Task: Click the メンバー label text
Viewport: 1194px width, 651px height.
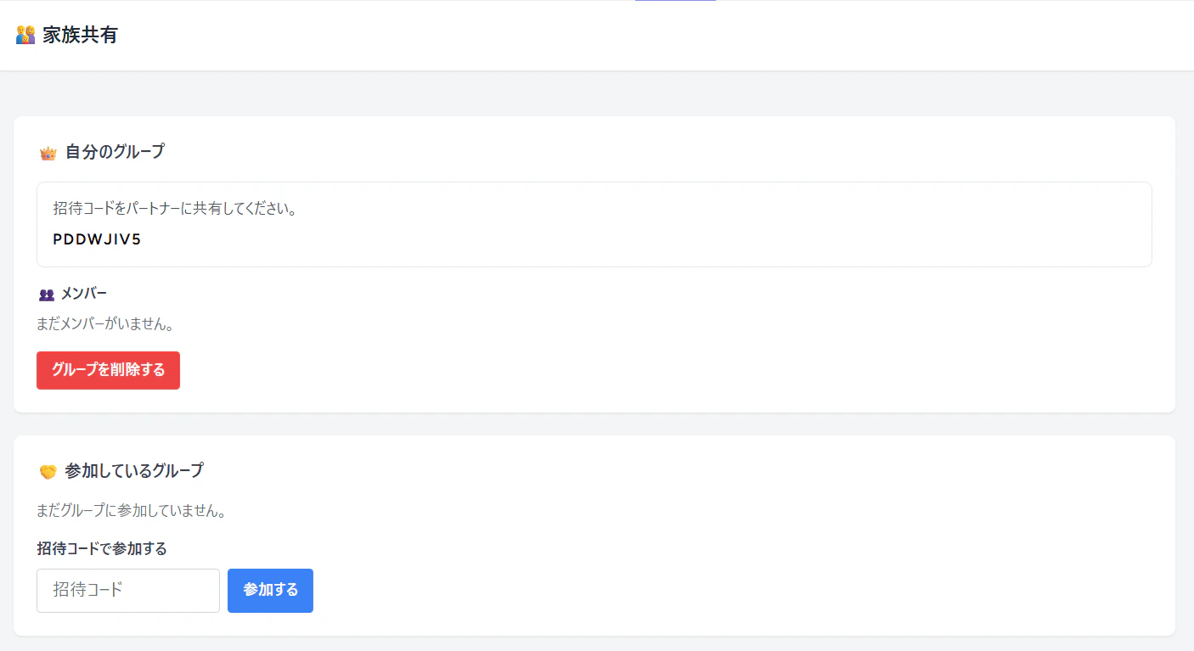Action: [x=84, y=294]
